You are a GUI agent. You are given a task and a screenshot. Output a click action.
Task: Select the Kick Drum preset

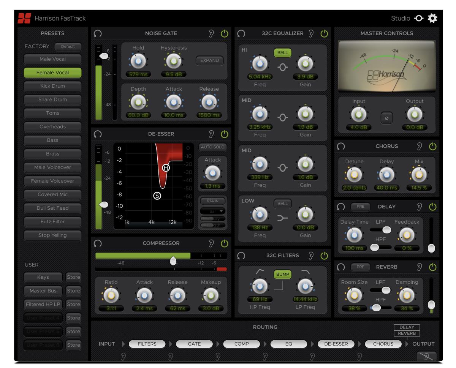52,86
